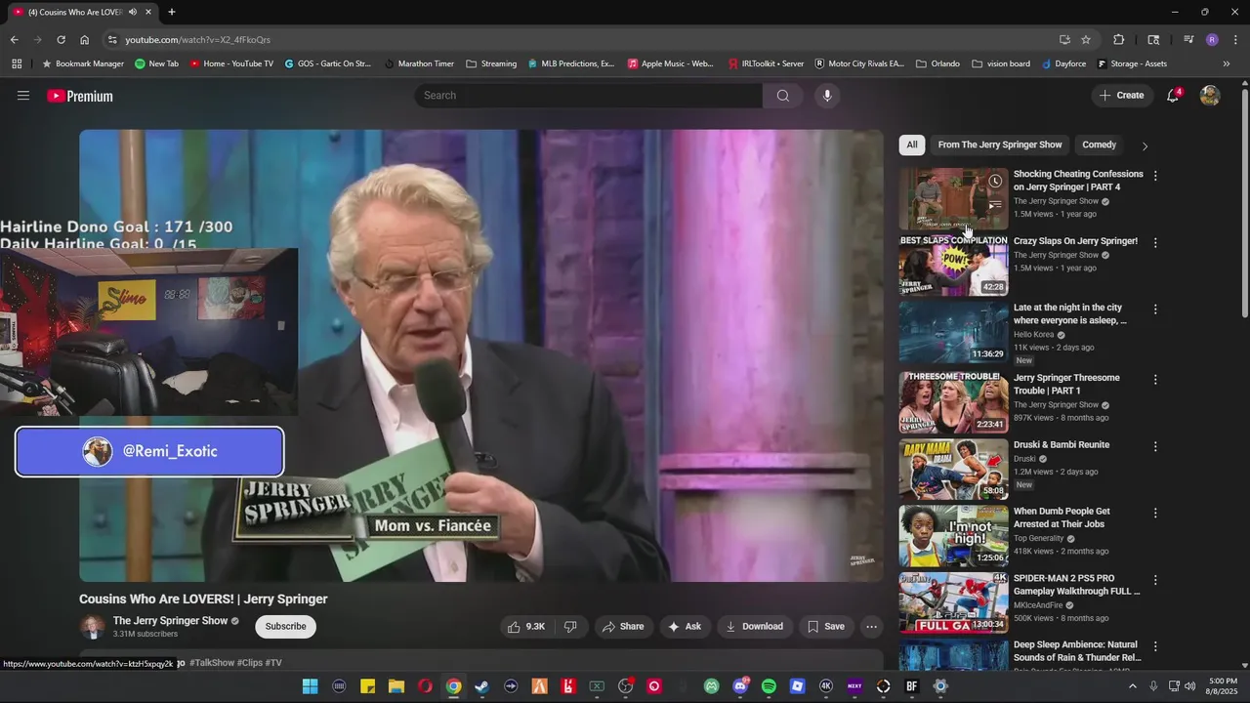1250x703 pixels.
Task: Go back in browser history
Action: (x=14, y=40)
